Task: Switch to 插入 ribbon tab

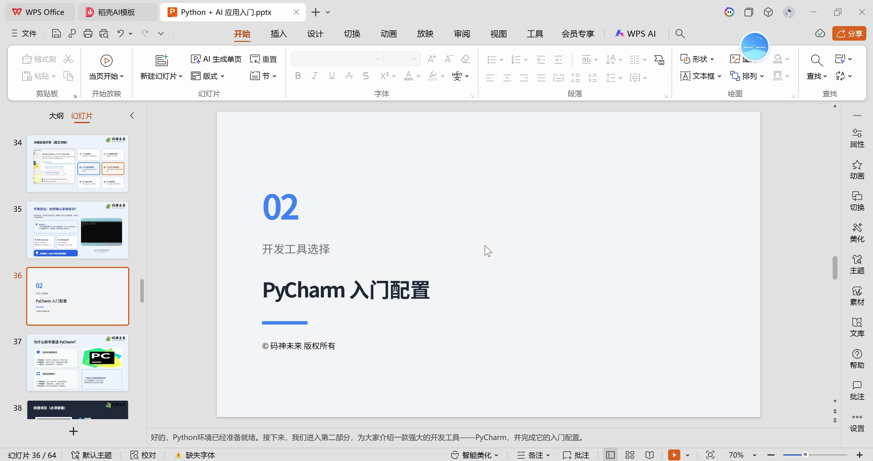Action: pos(279,34)
